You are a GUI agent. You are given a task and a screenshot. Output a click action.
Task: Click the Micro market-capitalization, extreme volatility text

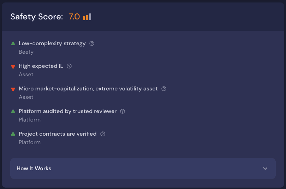coord(88,89)
